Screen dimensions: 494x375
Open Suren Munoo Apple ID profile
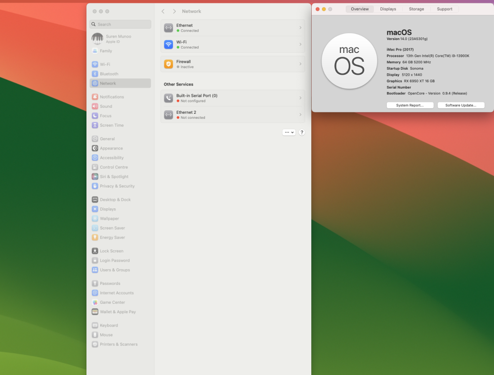(120, 39)
